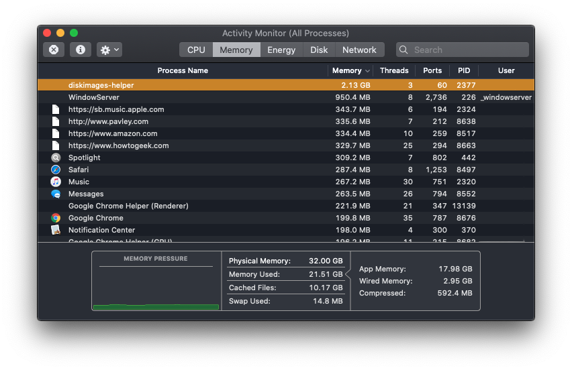Viewport: 572px width, 370px height.
Task: Click the Notification Center icon
Action: (56, 230)
